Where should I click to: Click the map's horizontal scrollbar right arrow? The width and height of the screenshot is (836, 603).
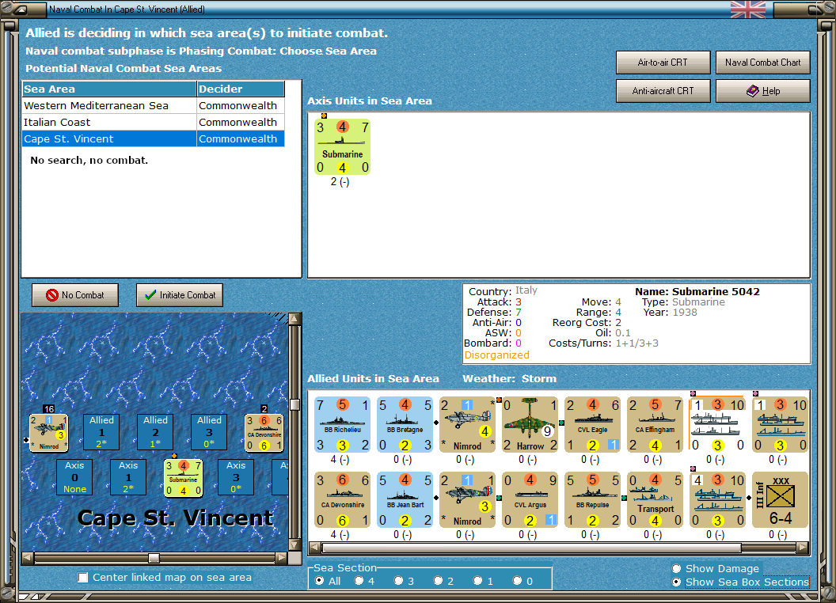[x=282, y=558]
